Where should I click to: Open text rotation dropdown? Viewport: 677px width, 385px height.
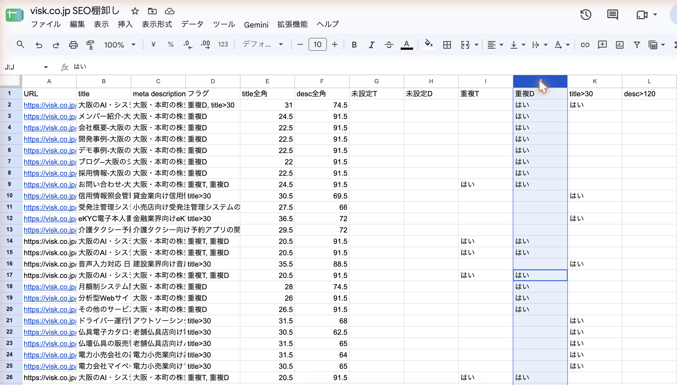(562, 45)
